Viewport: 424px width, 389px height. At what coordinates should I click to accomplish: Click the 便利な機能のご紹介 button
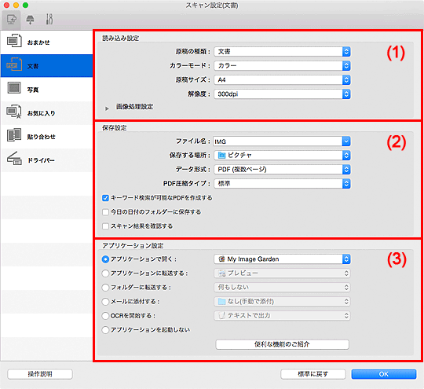point(282,344)
